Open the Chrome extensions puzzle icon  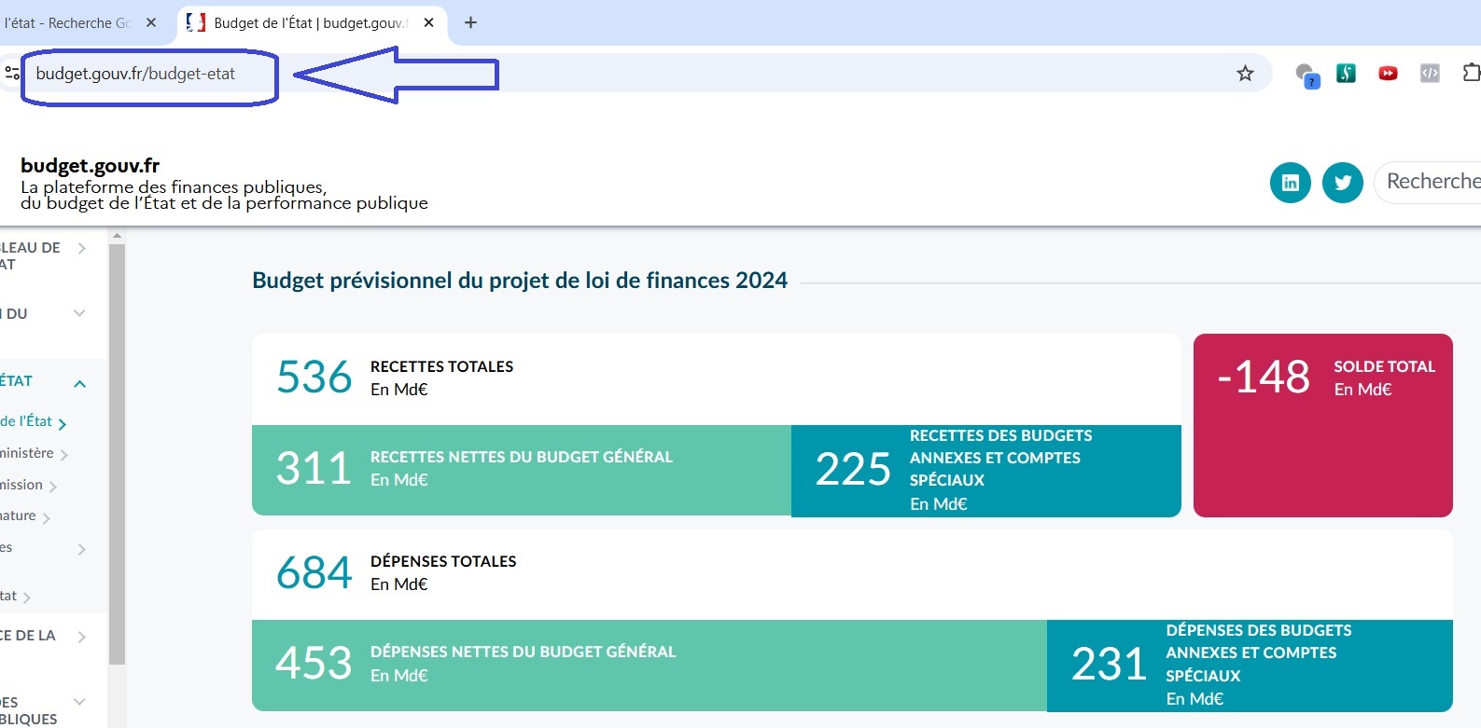point(1471,73)
